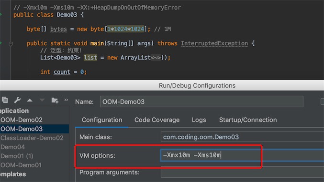Click the run gutter arrow beside class Demo03
Image resolution: width=324 pixels, height=182 pixels.
(1, 14)
